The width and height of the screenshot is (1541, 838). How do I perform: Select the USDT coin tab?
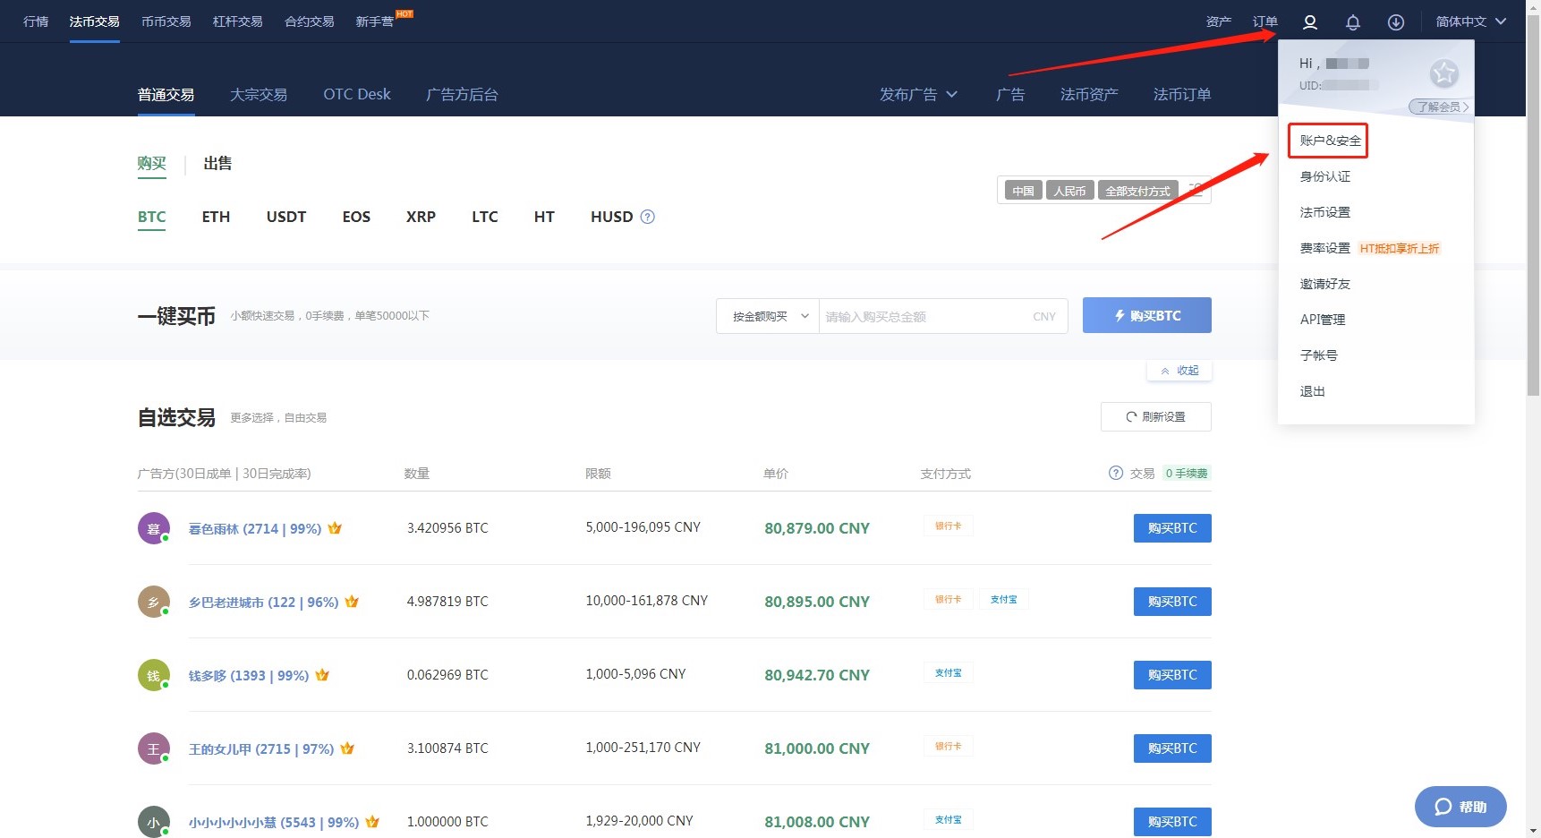[x=286, y=217]
